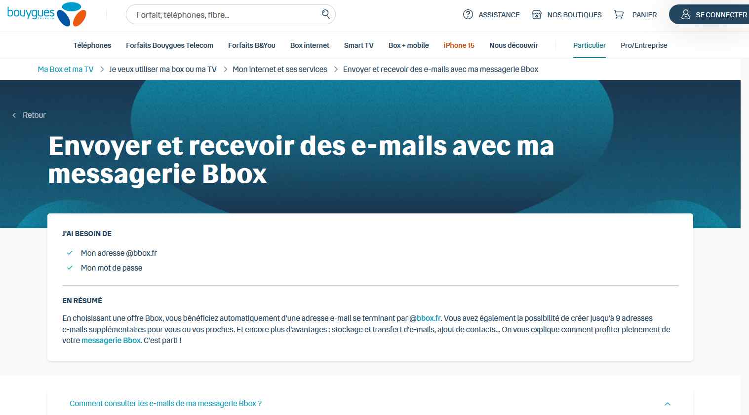Viewport: 749px width, 415px height.
Task: Open the Nous découvrir menu
Action: pyautogui.click(x=513, y=45)
